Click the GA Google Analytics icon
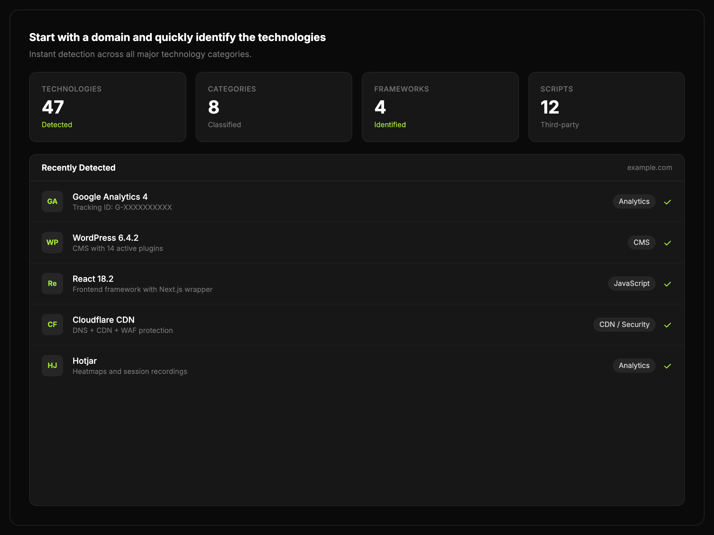The height and width of the screenshot is (535, 714). click(x=52, y=202)
